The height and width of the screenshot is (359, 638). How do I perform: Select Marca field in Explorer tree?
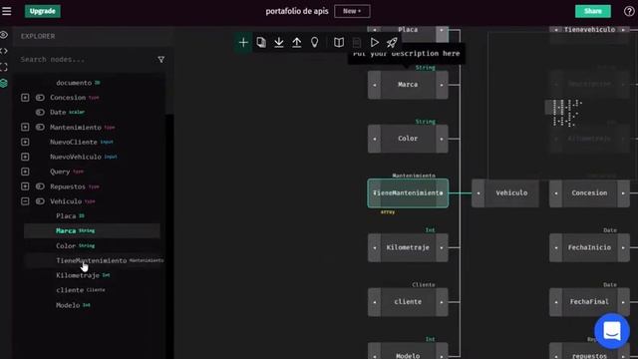click(x=66, y=230)
